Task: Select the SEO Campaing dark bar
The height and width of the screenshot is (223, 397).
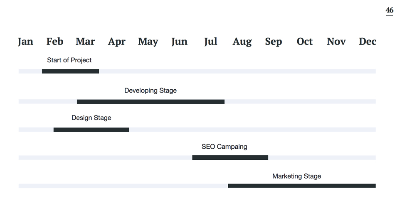Action: pyautogui.click(x=230, y=158)
